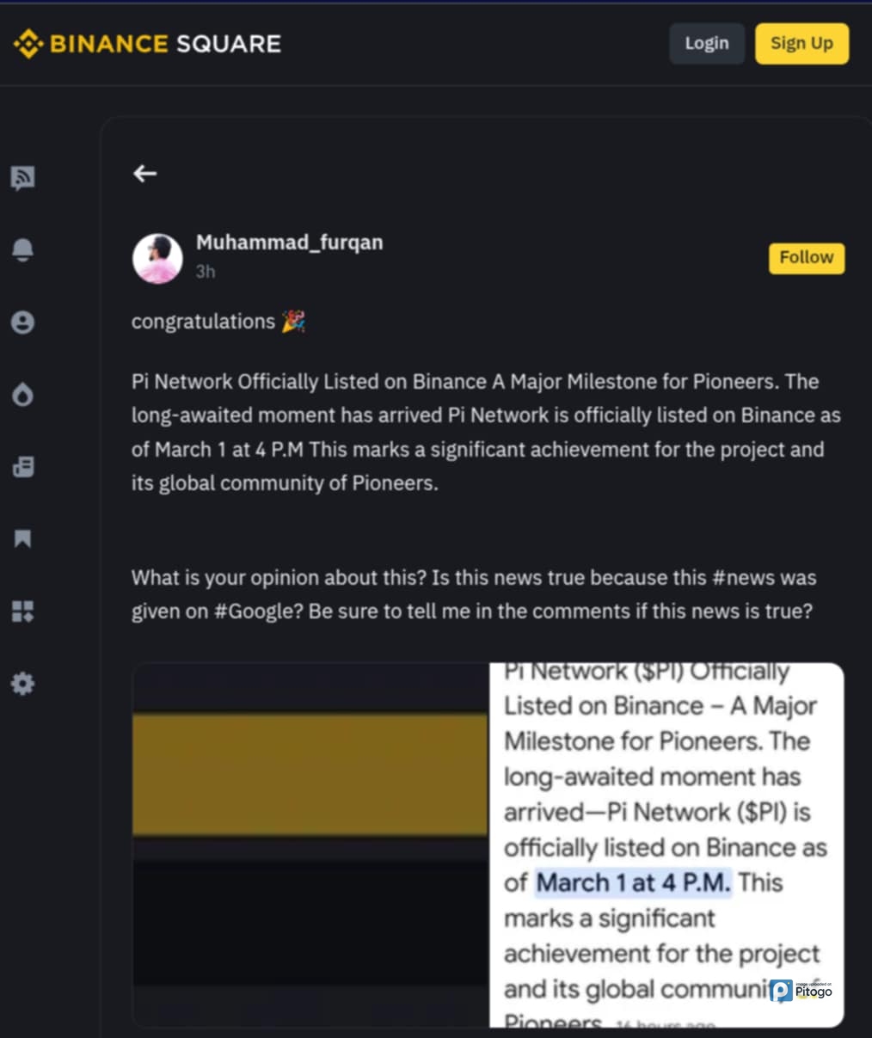
Task: Open the feed icon in the sidebar
Action: (23, 178)
